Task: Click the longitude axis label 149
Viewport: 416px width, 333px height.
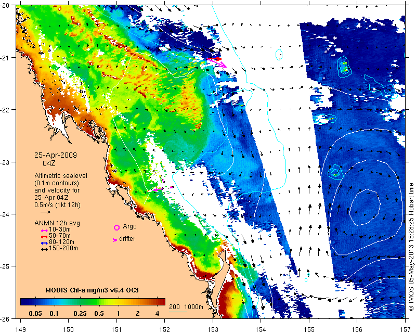Action: (x=20, y=329)
